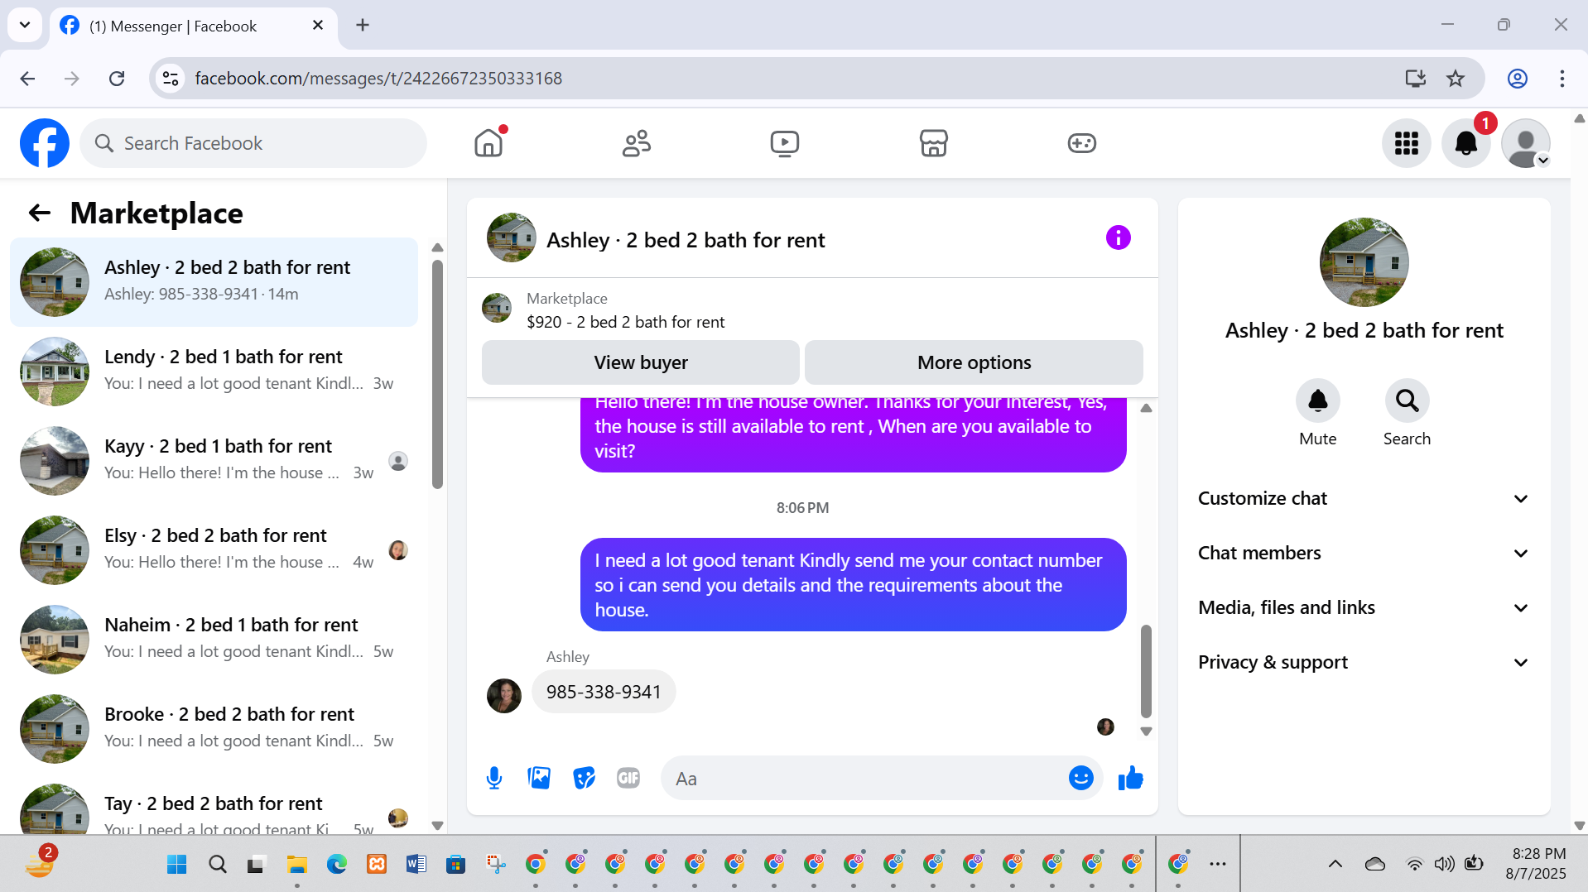Open tab search dropdown arrow
Viewport: 1588px width, 892px height.
[x=25, y=25]
